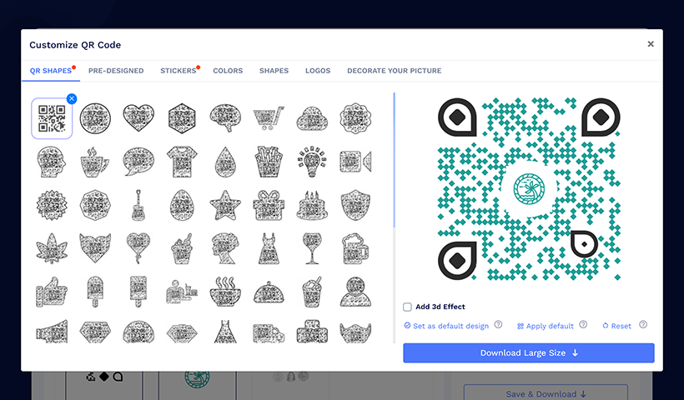
Task: Select the smoothie cup with straw QR shape
Action: point(312,292)
